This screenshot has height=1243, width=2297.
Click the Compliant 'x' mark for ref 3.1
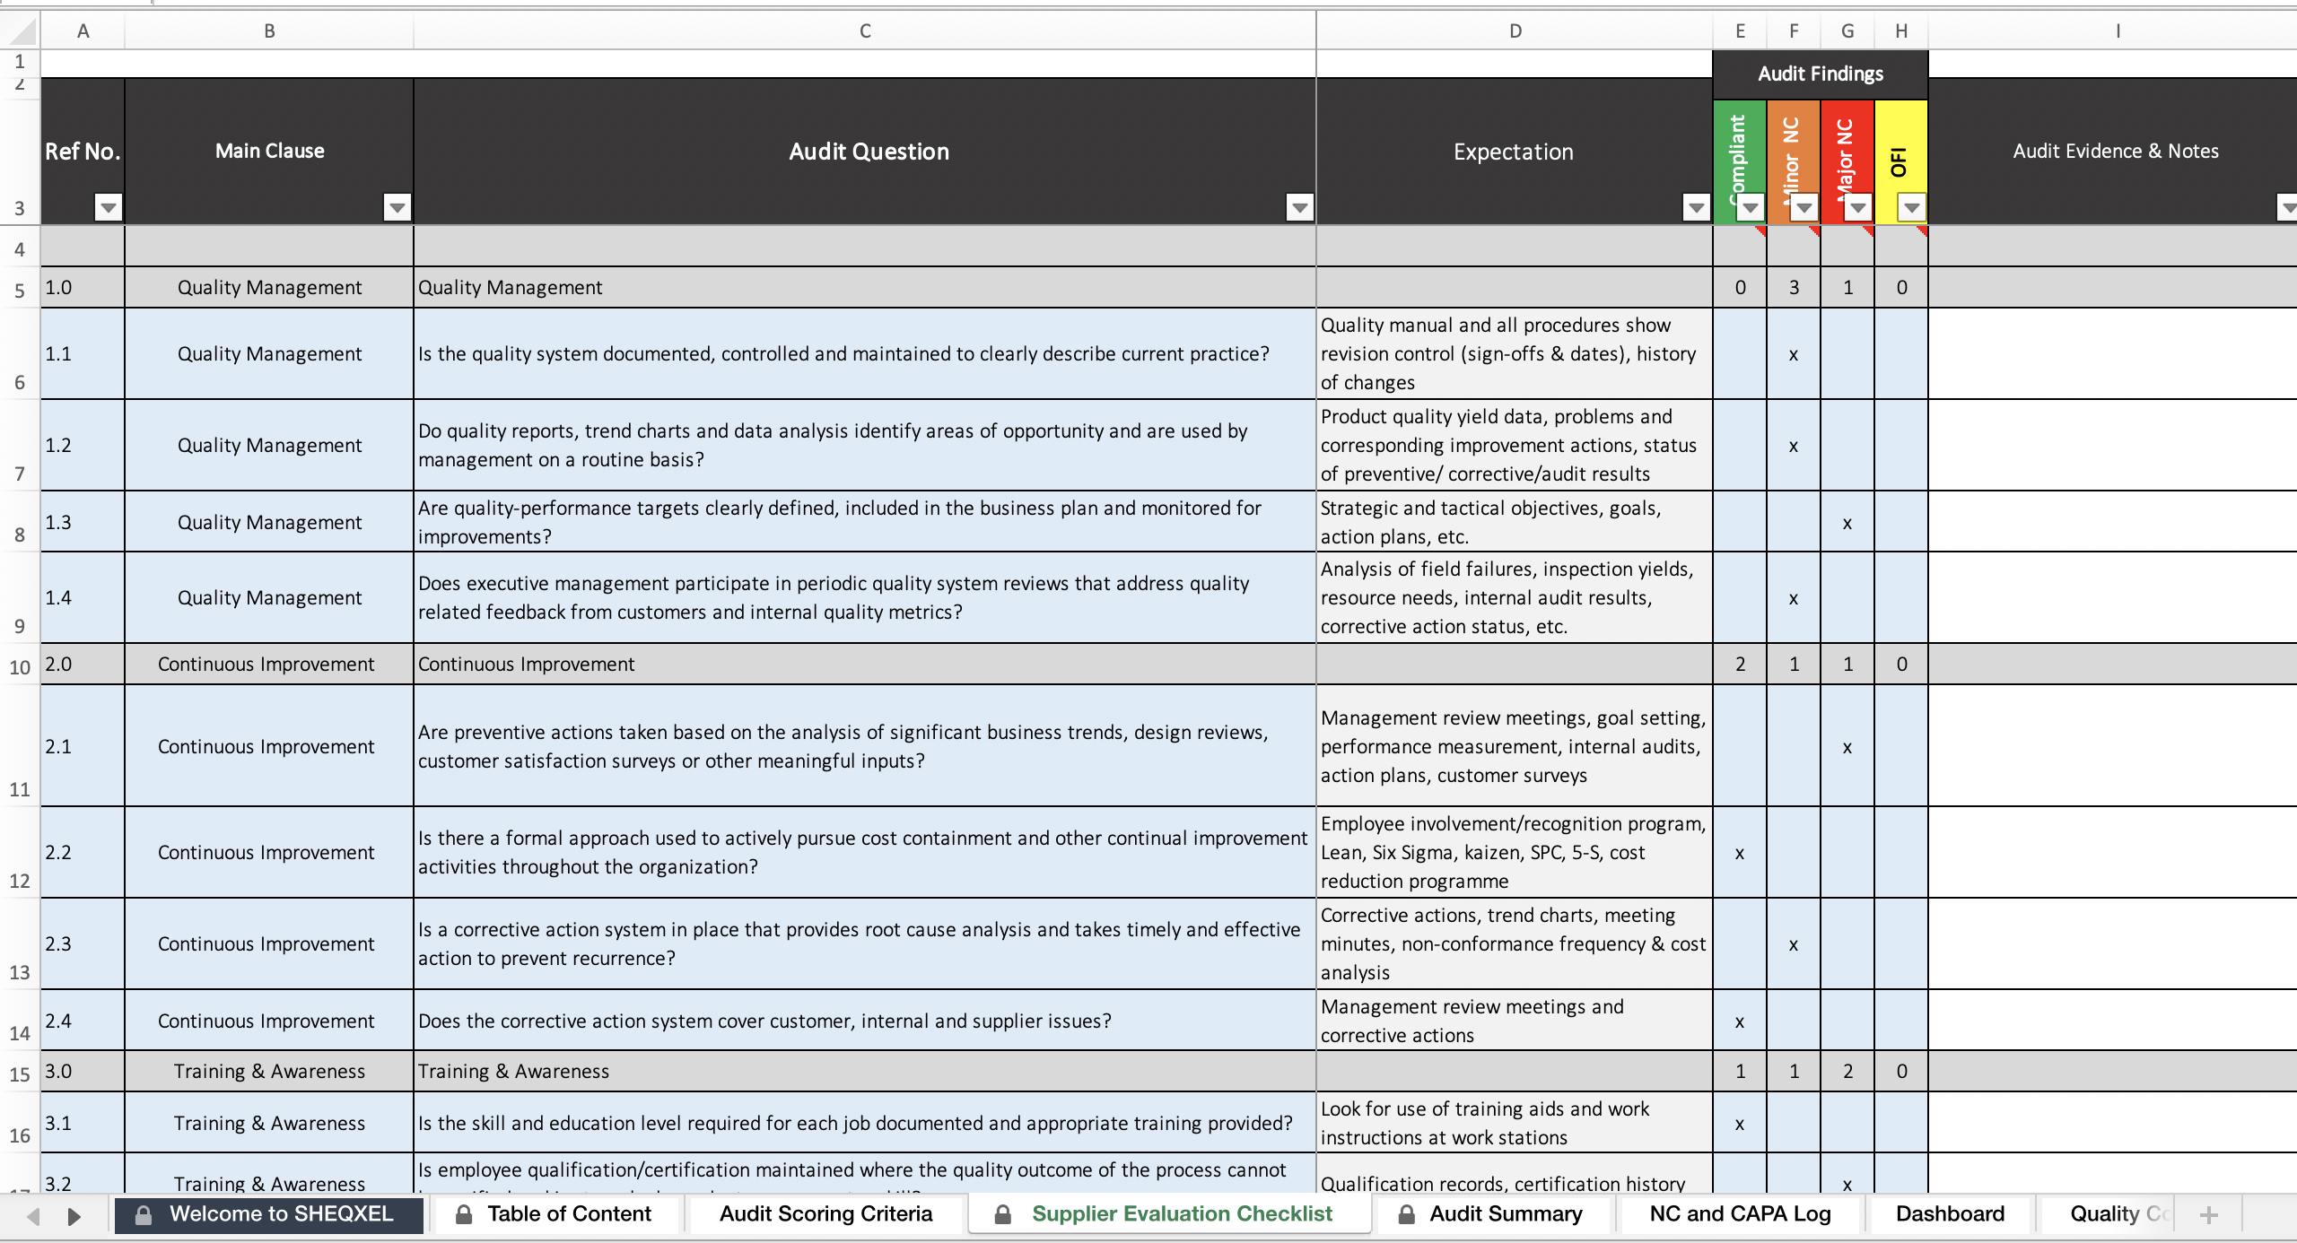tap(1740, 1123)
